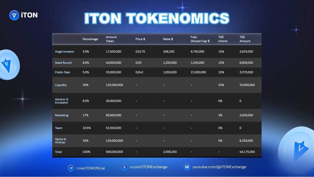Screen dimensions: 314x177
Task: Select the Seed Round row label
Action: 63,63
